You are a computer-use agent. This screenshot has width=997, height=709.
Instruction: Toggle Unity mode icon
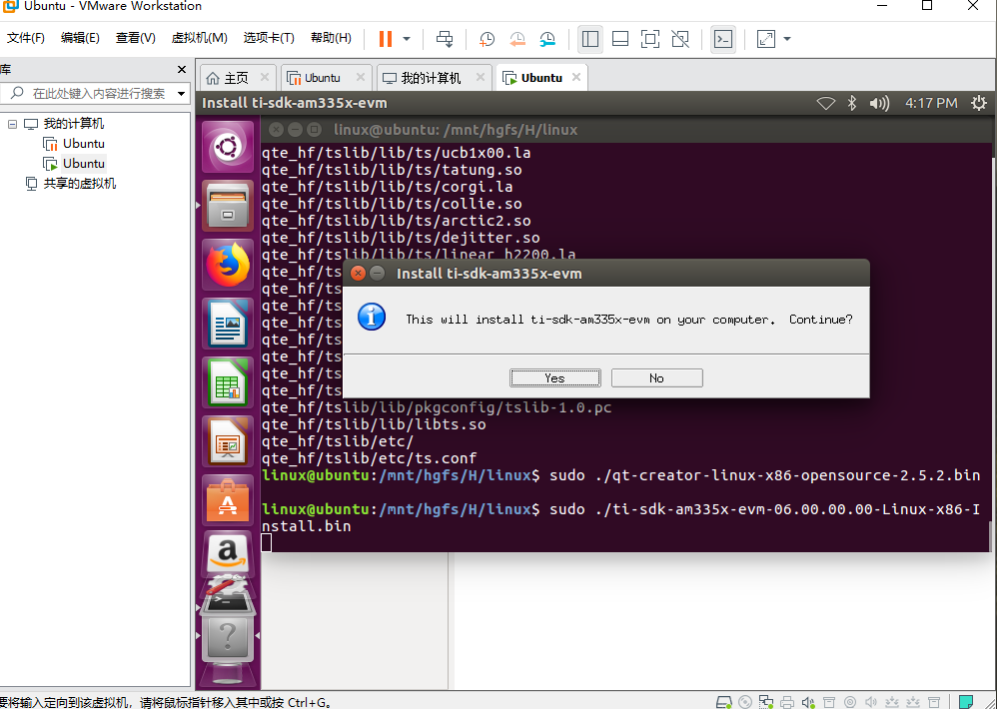coord(680,39)
